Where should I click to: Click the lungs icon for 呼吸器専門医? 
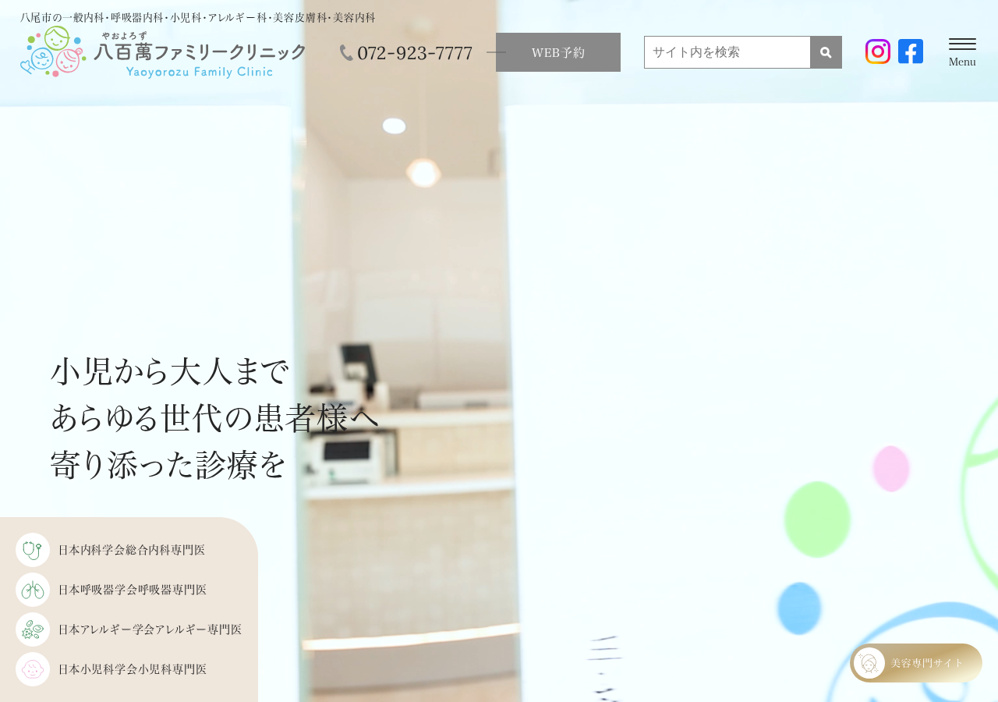coord(33,590)
